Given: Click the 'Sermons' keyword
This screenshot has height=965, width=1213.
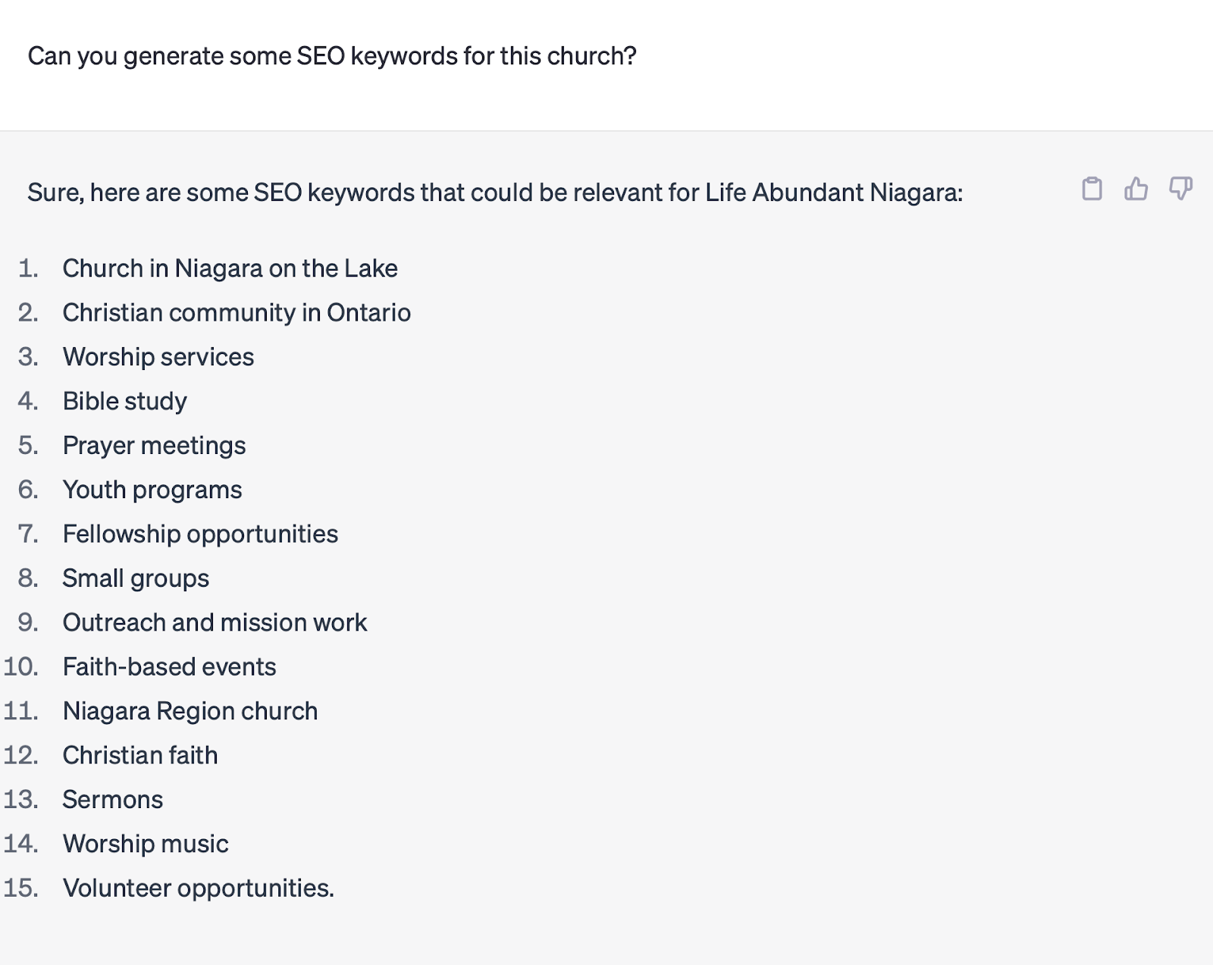Looking at the screenshot, I should pos(113,800).
